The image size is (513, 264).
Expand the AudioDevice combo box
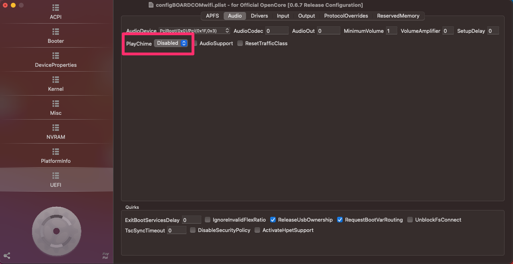tap(227, 31)
